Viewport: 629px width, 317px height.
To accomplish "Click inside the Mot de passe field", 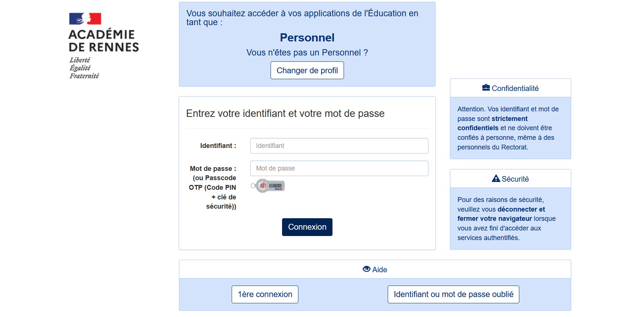I will click(x=339, y=168).
